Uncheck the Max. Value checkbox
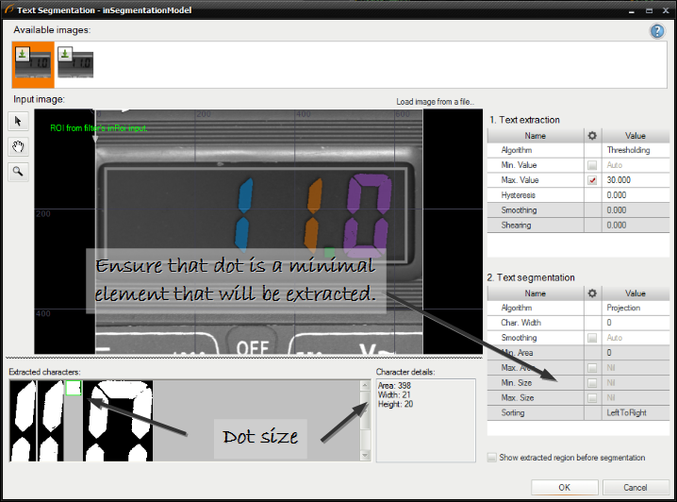Screen dimensions: 677x502 coord(592,179)
